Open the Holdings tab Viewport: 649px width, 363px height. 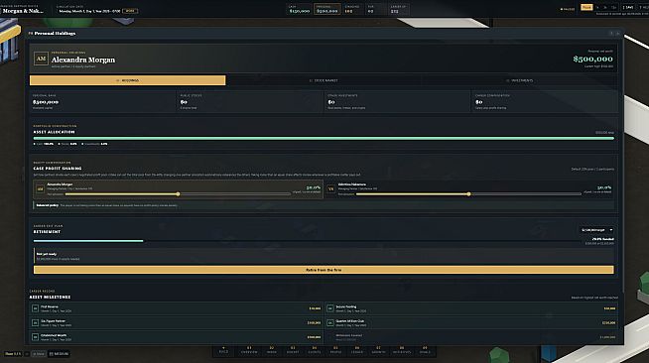[127, 80]
